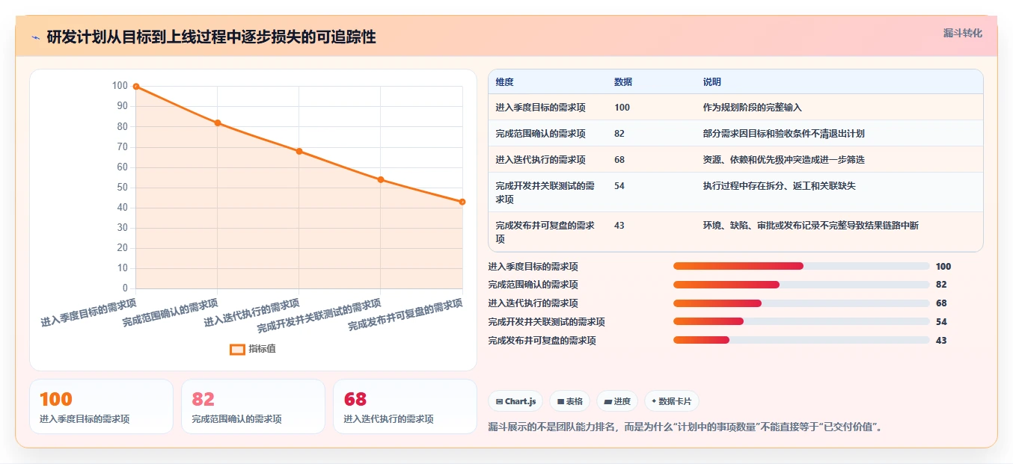Click value 82 in the table 数据 column

click(x=619, y=134)
